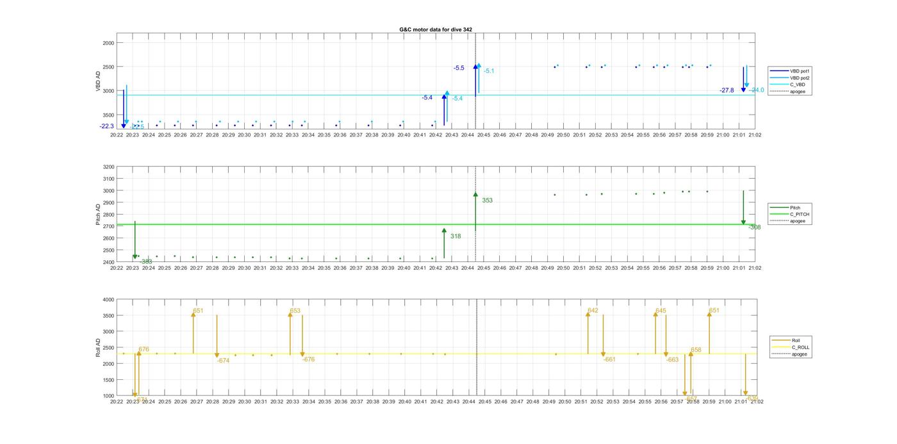Click the "VBD AD" y-axis label
This screenshot has height=444, width=897.
(x=99, y=81)
